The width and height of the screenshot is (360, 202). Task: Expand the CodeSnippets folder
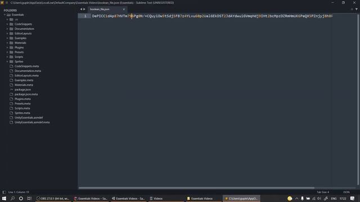tap(7, 24)
